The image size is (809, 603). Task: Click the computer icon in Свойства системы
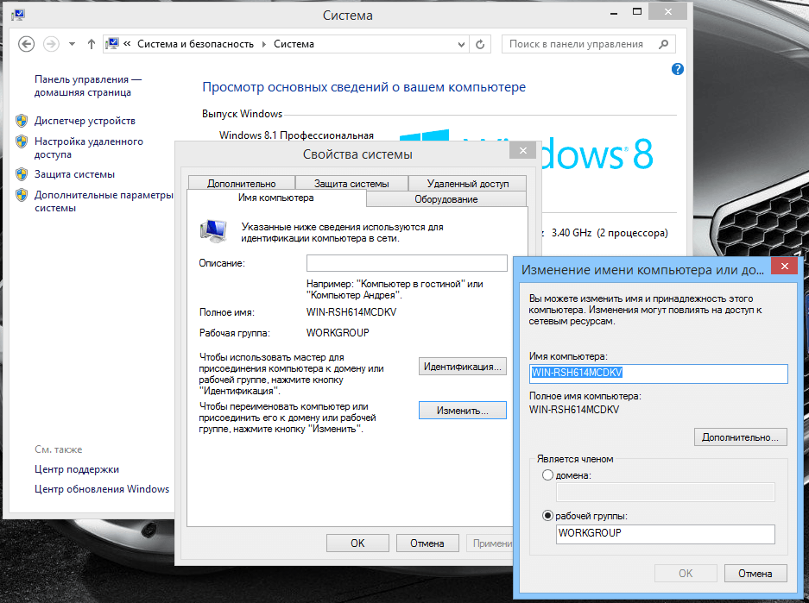click(x=213, y=230)
